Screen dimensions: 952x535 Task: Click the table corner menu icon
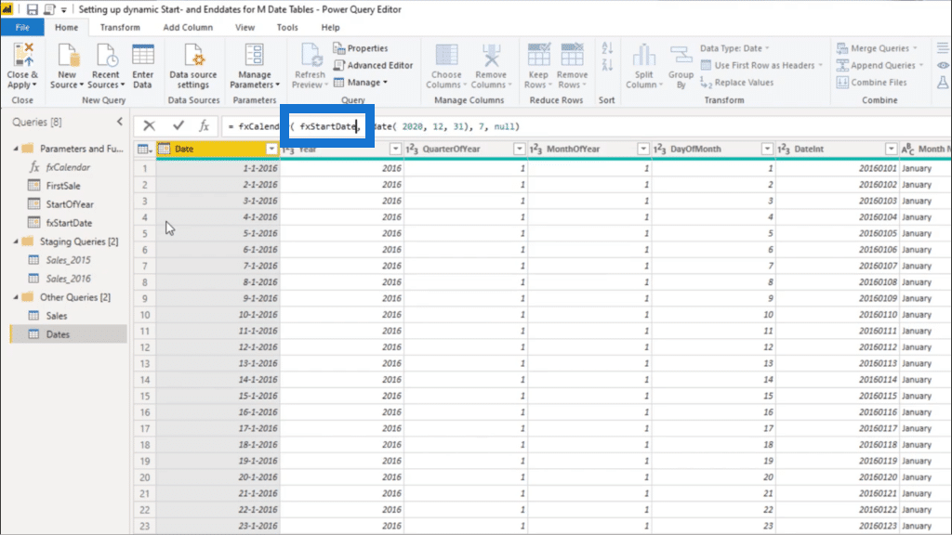point(144,149)
